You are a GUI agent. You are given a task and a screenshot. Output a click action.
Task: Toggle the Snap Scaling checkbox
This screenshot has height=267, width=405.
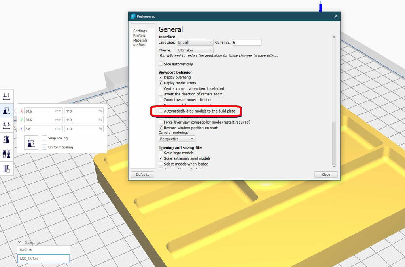tap(44, 138)
